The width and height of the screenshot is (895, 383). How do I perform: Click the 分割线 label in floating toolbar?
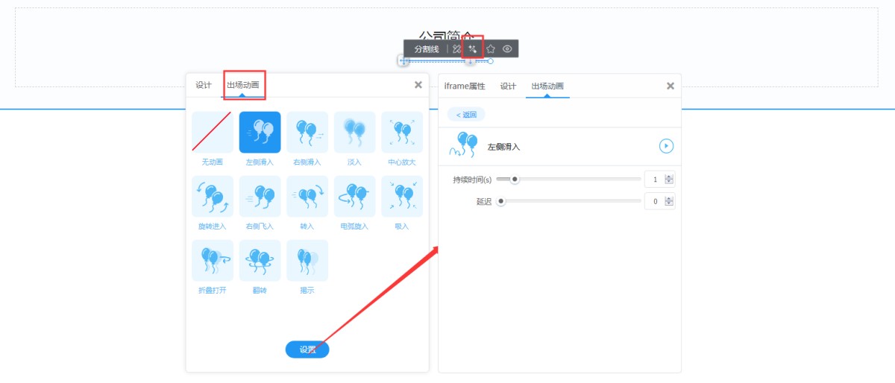(x=427, y=48)
